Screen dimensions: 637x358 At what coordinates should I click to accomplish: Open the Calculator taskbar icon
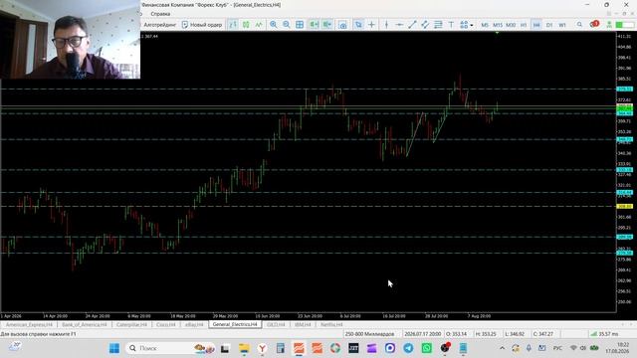(281, 348)
